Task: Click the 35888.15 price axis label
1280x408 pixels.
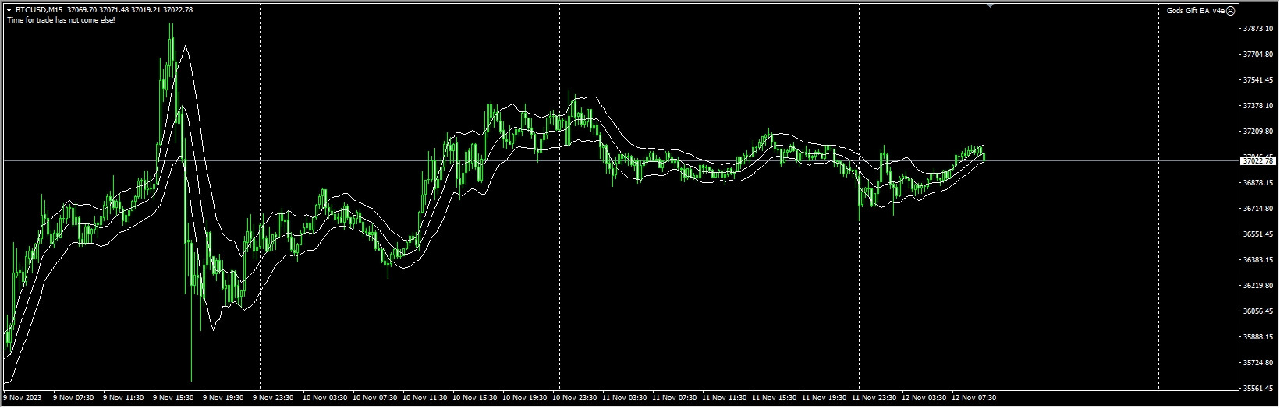Action: coord(1257,337)
